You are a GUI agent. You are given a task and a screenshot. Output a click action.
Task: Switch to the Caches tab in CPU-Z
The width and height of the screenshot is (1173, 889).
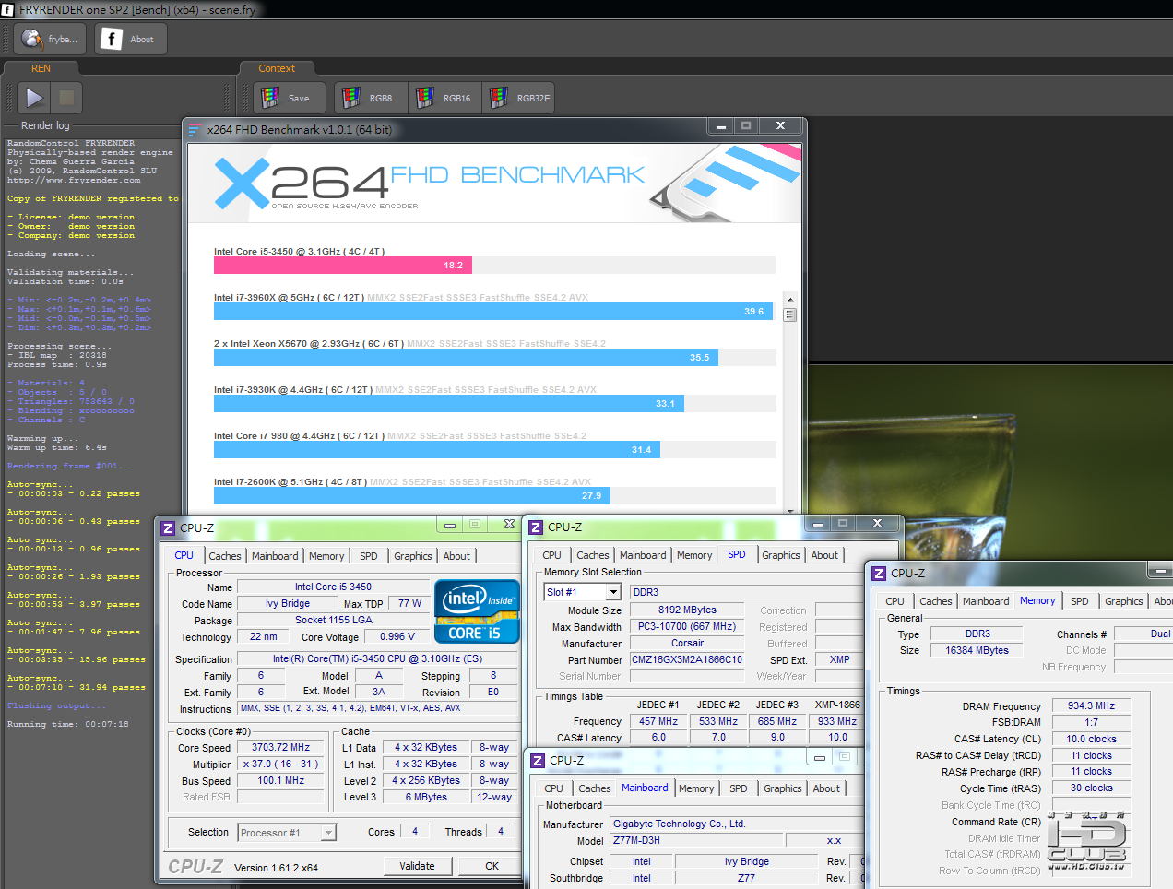pyautogui.click(x=224, y=556)
